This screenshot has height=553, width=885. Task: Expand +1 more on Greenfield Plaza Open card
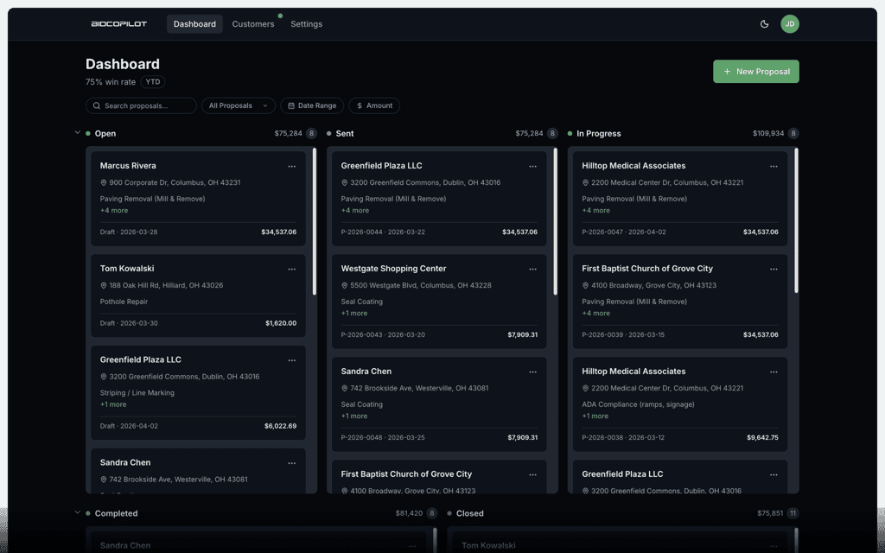pos(113,404)
